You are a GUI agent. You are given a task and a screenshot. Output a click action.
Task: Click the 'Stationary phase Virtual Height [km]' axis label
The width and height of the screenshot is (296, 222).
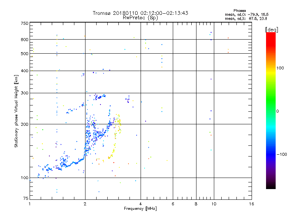(16, 111)
